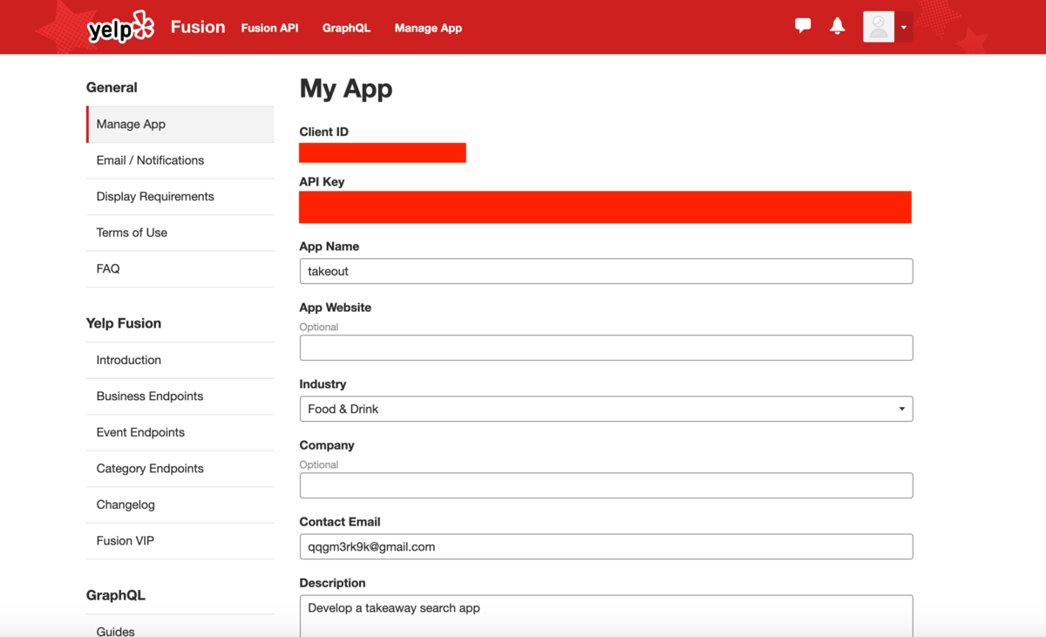
Task: Focus the Contact Email field
Action: point(606,546)
